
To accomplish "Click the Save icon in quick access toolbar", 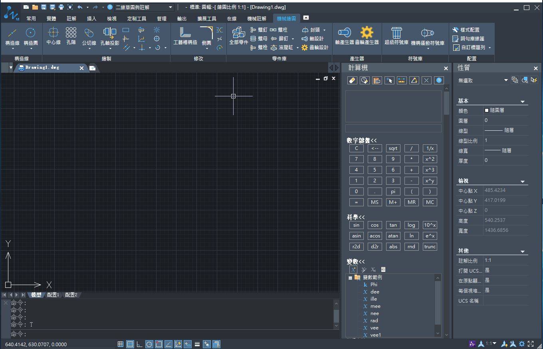I will 44,7.
